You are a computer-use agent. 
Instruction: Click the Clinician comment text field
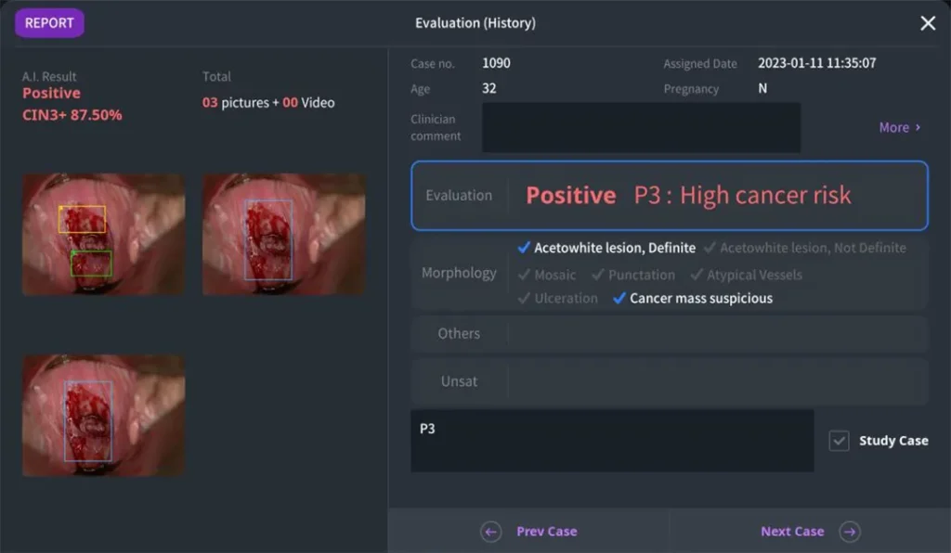[x=641, y=128]
